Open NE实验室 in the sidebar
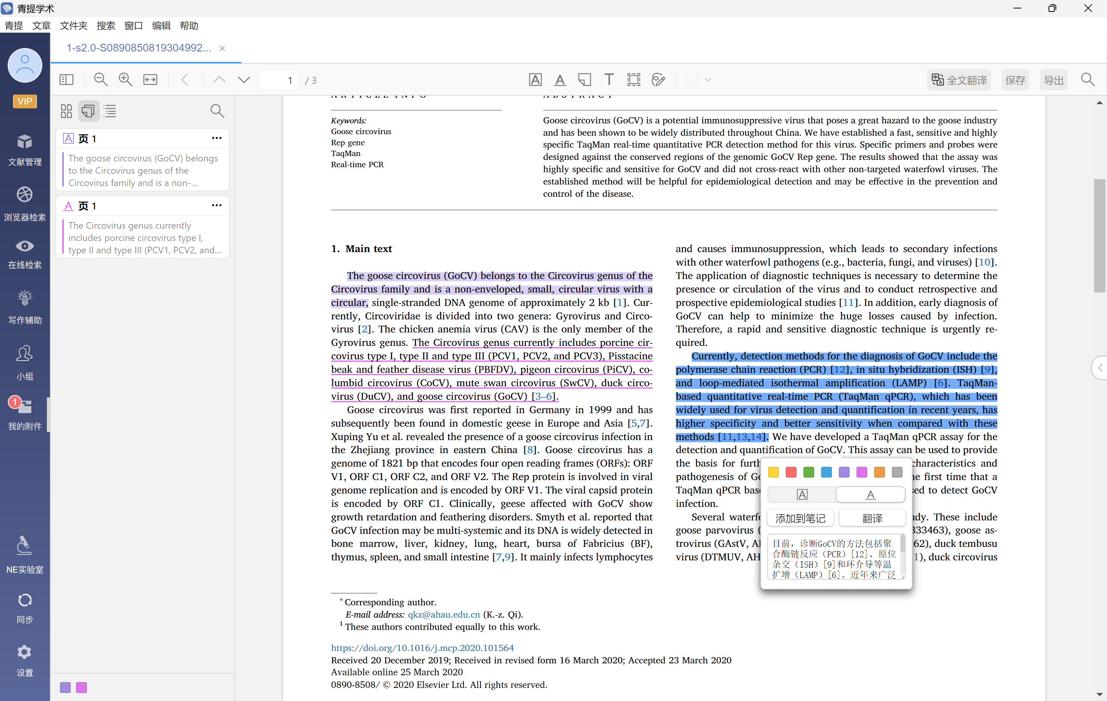Viewport: 1107px width, 701px height. pyautogui.click(x=25, y=555)
